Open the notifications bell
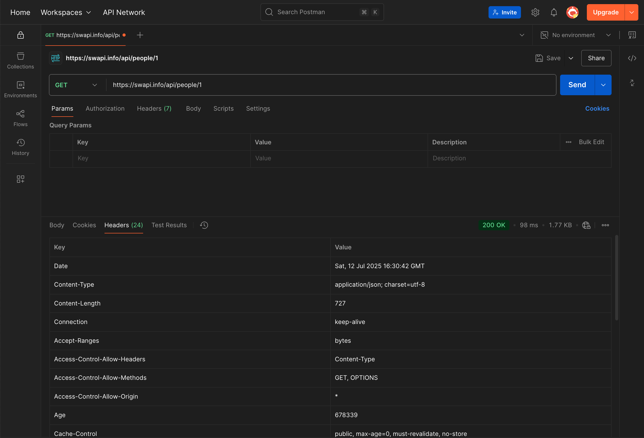The height and width of the screenshot is (438, 644). coord(554,12)
